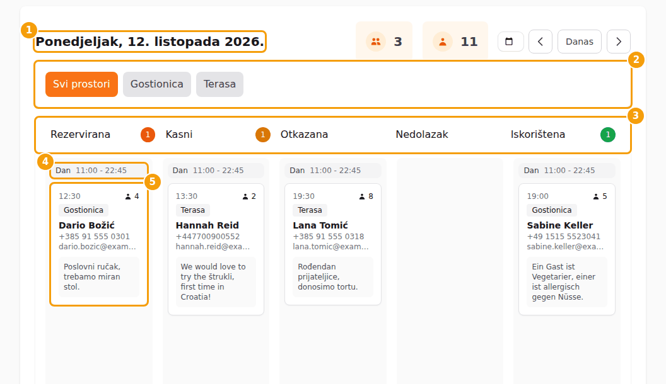
Task: Click the reservations group icon showing 3
Action: 375,42
